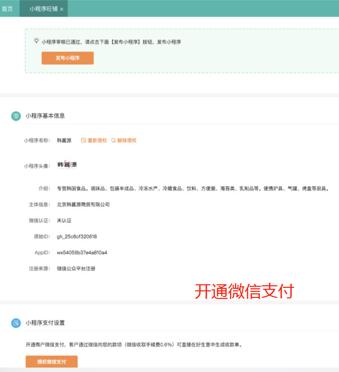Click the 小程序基本信息 section icon
The width and height of the screenshot is (339, 372).
(16, 116)
